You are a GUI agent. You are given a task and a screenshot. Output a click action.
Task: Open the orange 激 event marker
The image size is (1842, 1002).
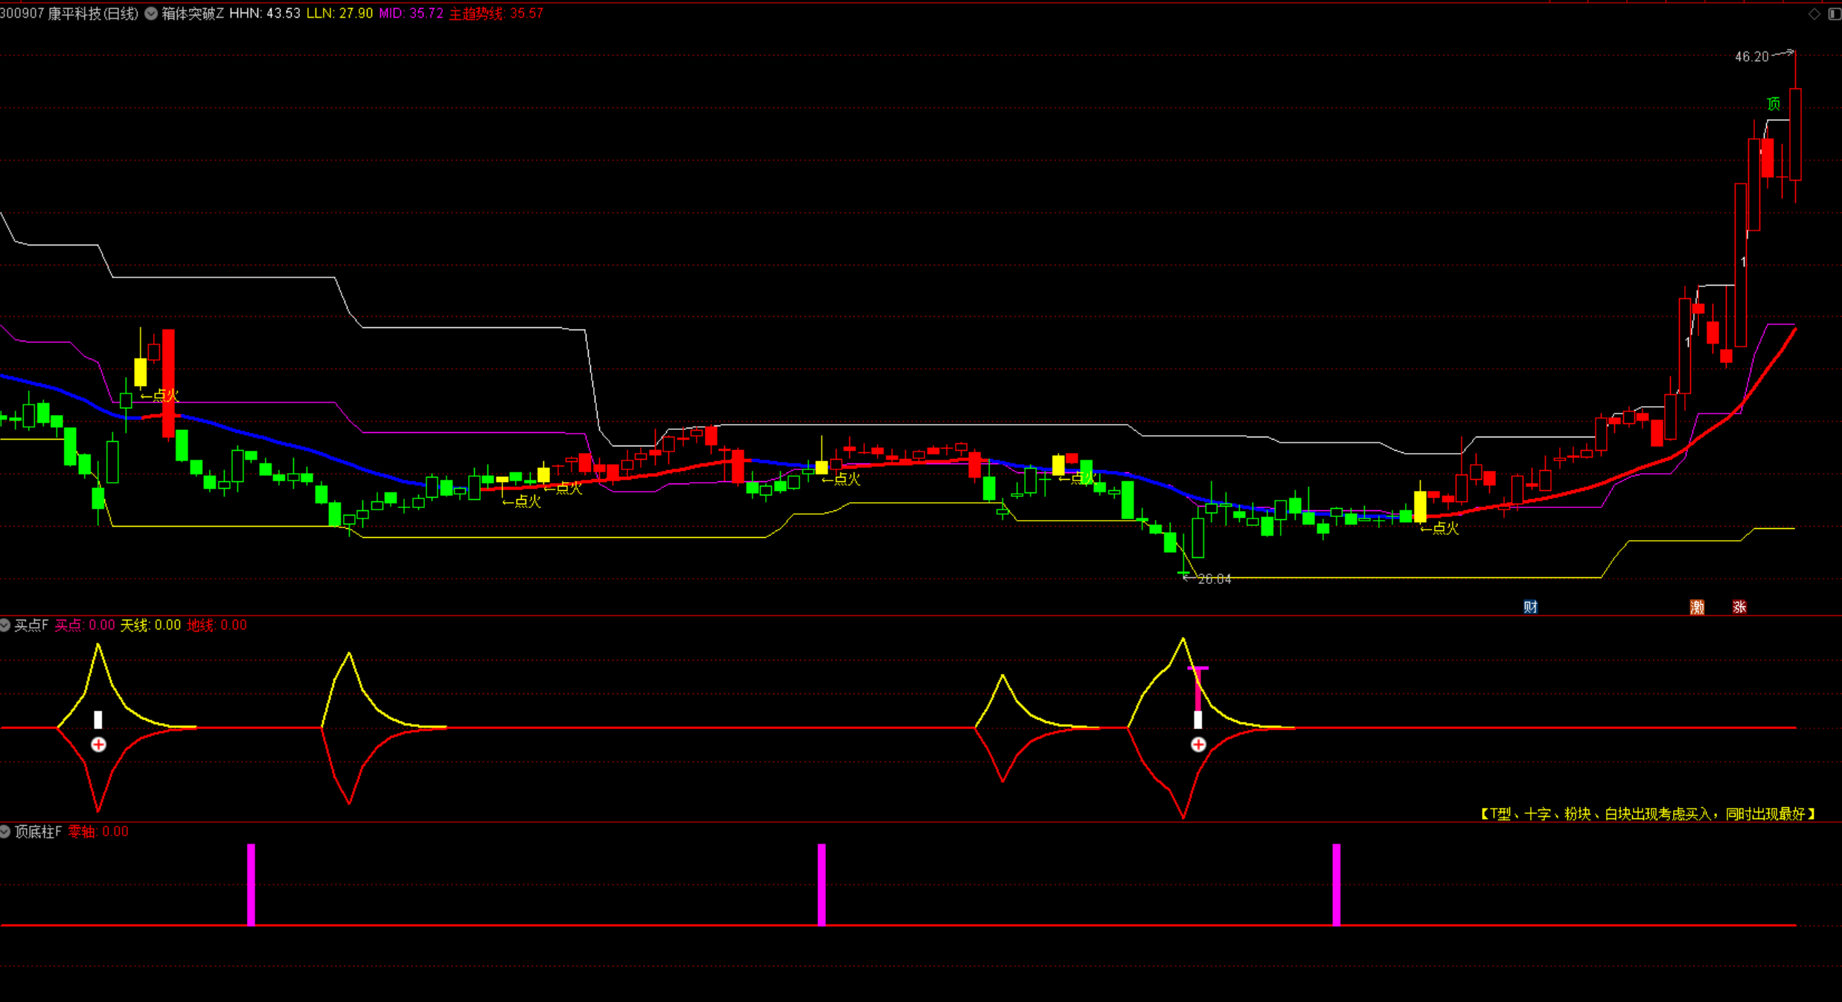(1697, 607)
